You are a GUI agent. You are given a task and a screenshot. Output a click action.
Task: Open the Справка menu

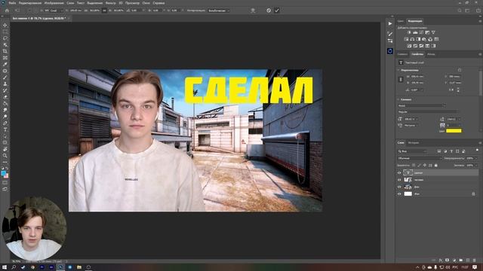[x=158, y=3]
